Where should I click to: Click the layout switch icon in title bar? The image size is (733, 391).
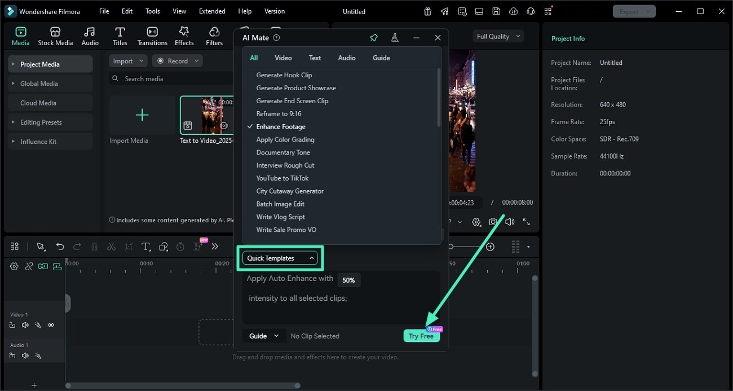[479, 11]
